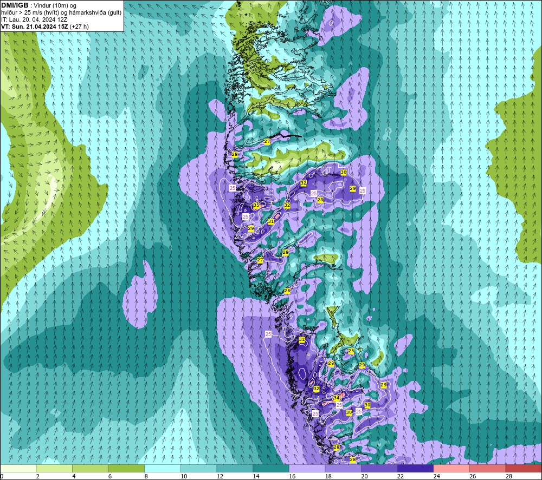This screenshot has width=542, height=480.
Task: Click the legend scale value 14
Action: (256, 476)
